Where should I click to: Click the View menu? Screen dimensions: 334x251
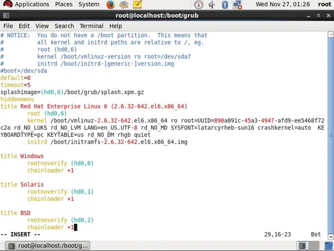pyautogui.click(x=42, y=26)
